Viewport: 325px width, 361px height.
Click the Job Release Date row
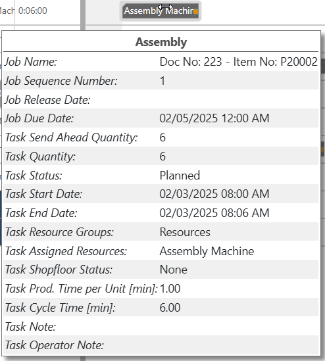pyautogui.click(x=161, y=100)
